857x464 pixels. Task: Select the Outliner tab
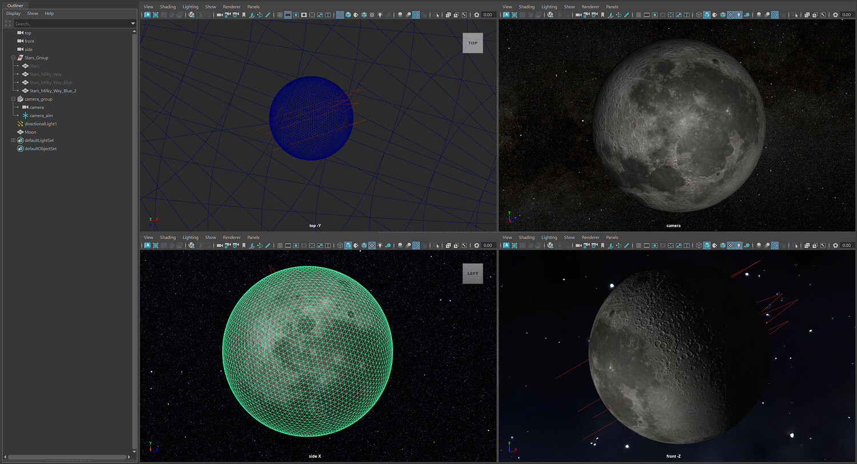(15, 5)
